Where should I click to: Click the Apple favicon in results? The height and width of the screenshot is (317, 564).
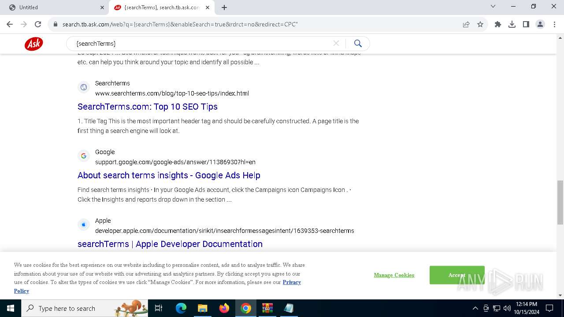coord(83,225)
